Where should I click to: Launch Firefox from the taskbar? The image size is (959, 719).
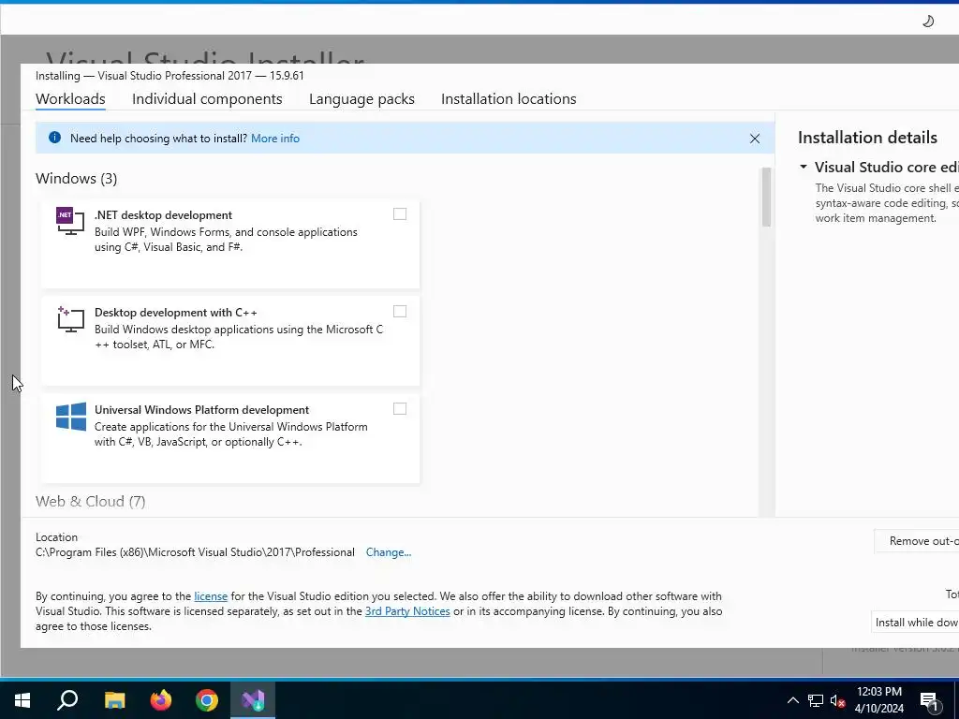(x=161, y=700)
